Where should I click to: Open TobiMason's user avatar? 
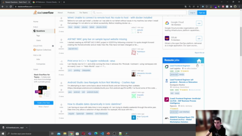tap(133, 53)
